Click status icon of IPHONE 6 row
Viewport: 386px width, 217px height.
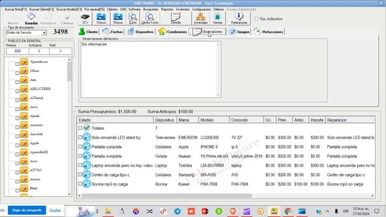click(x=87, y=146)
